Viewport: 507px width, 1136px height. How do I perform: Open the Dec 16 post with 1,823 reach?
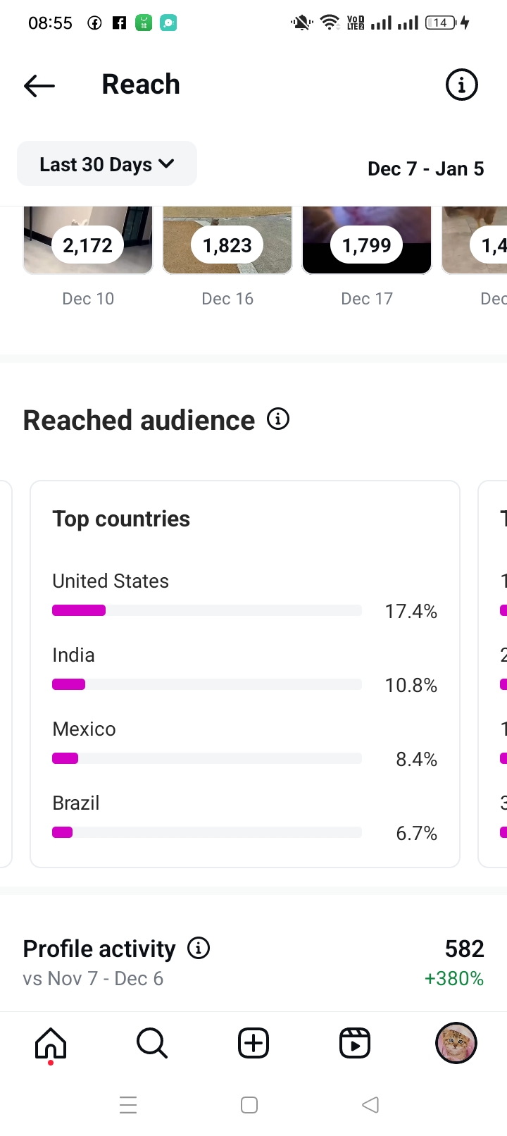(227, 241)
